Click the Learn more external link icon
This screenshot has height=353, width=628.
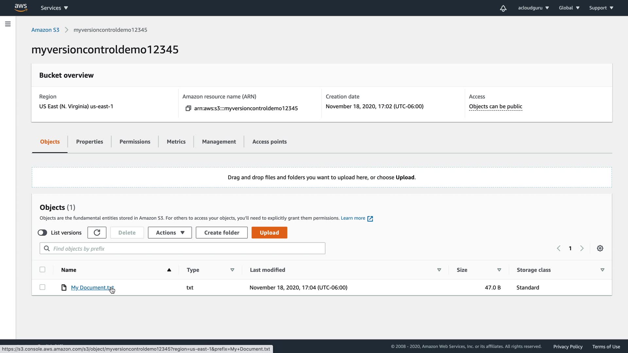coord(370,219)
